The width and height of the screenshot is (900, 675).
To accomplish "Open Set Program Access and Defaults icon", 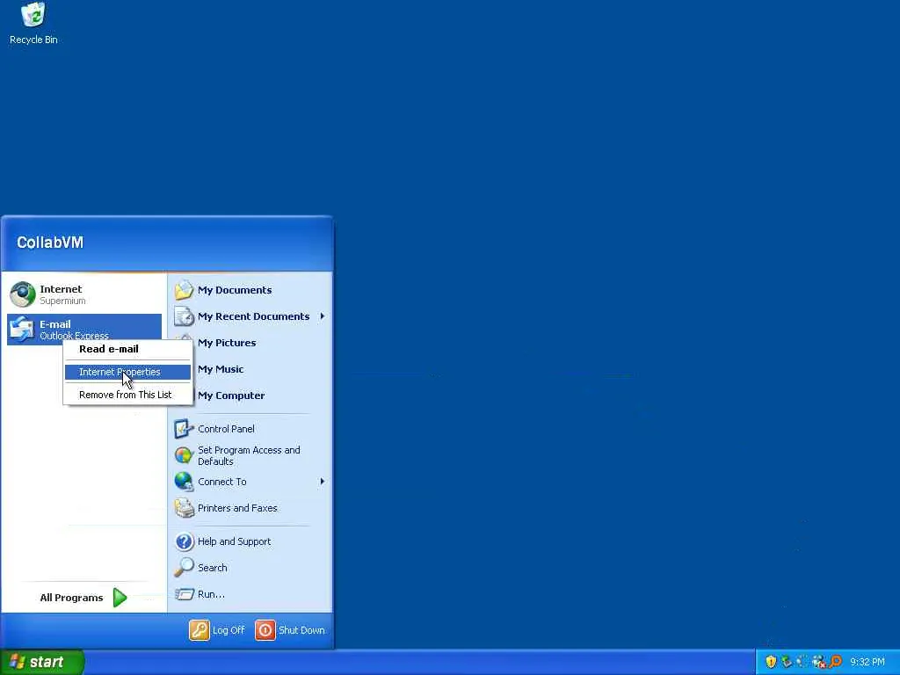I will (184, 455).
